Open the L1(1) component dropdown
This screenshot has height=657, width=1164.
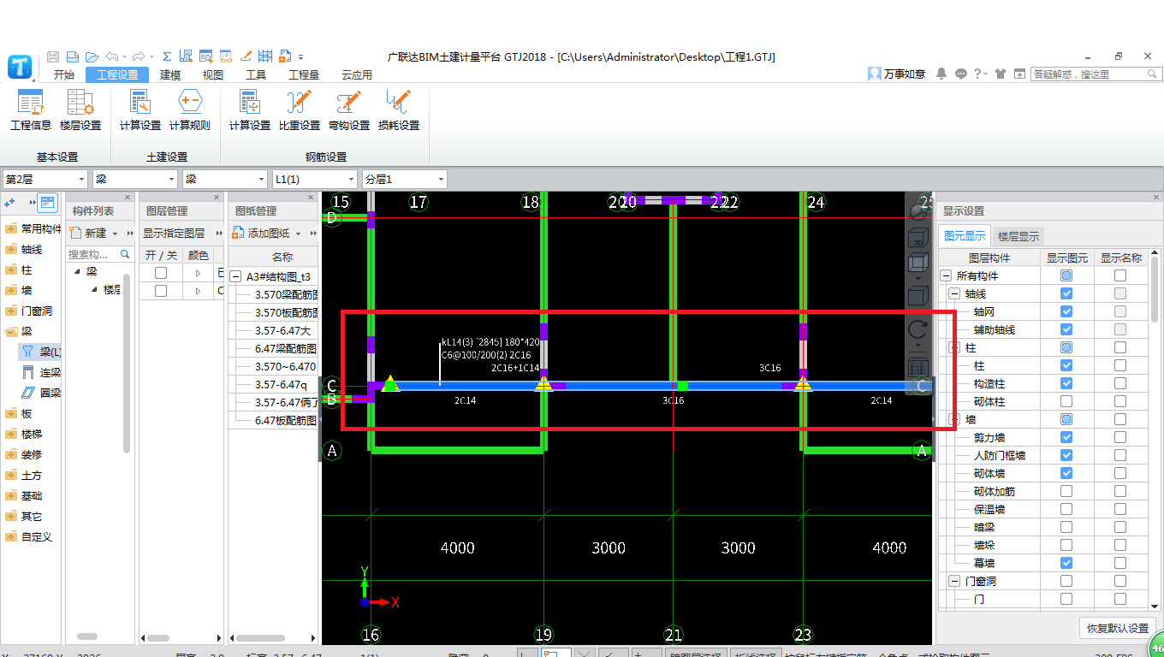[x=314, y=179]
